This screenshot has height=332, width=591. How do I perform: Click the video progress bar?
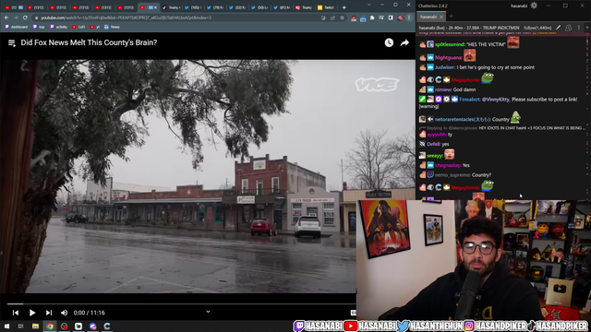tap(181, 303)
